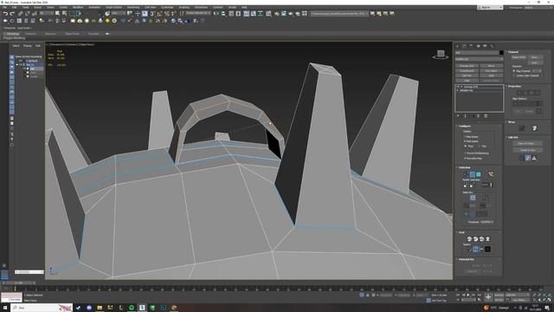This screenshot has height=312, width=554.
Task: Select the Thick seam display radio
Action: coord(469,146)
